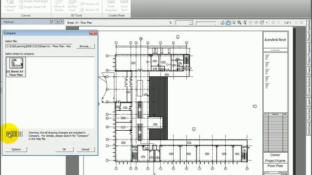Select the Zoom tool with plus sign

tap(234, 23)
